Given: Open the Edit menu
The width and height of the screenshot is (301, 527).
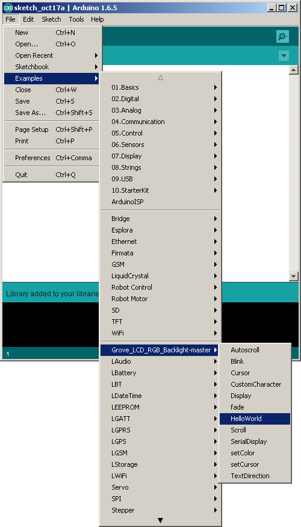Looking at the screenshot, I should point(28,19).
